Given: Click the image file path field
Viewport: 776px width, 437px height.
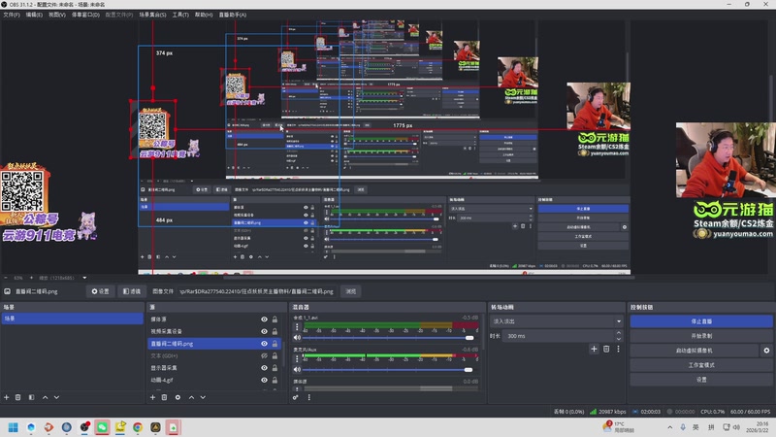Looking at the screenshot, I should tap(257, 291).
